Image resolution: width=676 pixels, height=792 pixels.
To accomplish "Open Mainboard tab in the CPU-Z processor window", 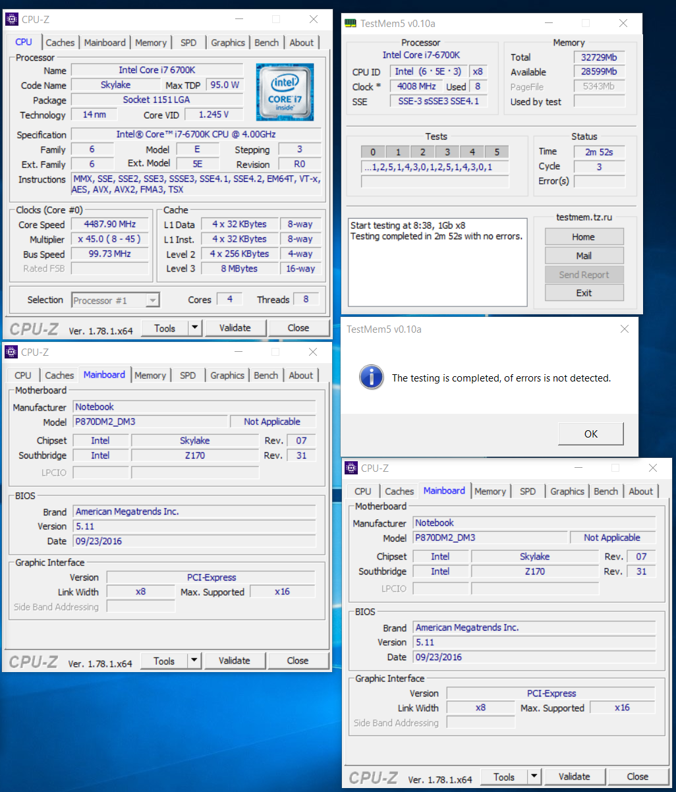I will (105, 43).
